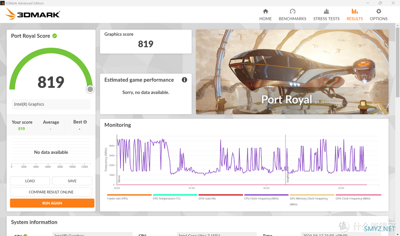Click the Estimated game performance heading
The image size is (400, 236).
click(139, 80)
